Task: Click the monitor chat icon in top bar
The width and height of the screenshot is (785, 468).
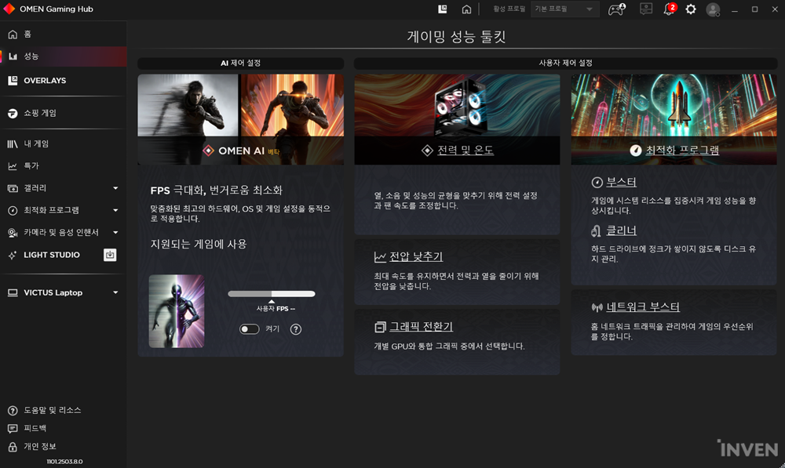Action: point(646,9)
